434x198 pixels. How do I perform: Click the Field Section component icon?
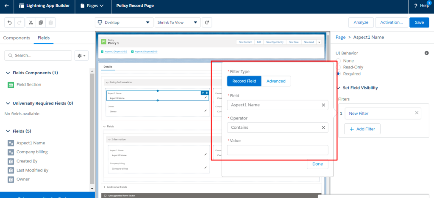[x=11, y=85]
